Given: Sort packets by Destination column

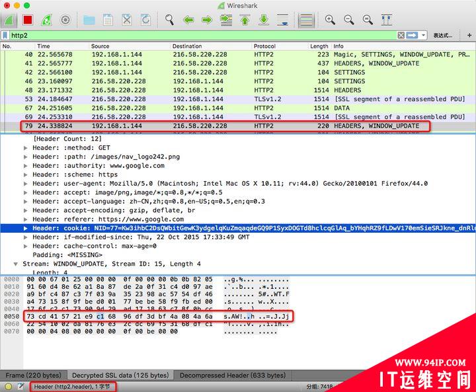Looking at the screenshot, I should tap(212, 46).
